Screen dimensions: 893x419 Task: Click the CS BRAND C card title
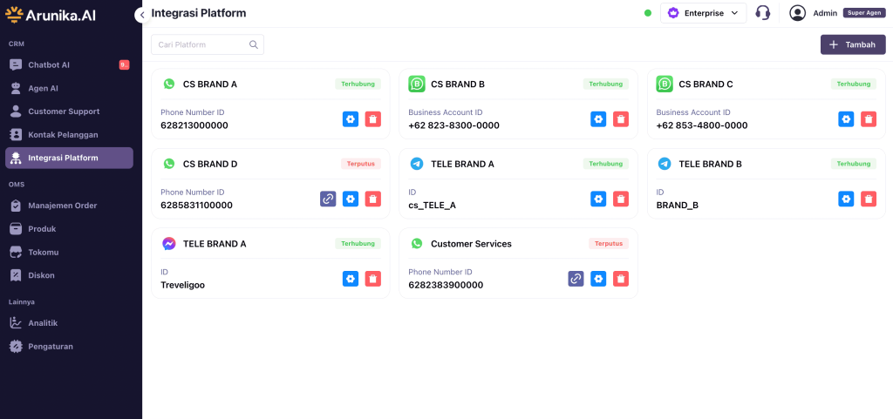tap(706, 84)
